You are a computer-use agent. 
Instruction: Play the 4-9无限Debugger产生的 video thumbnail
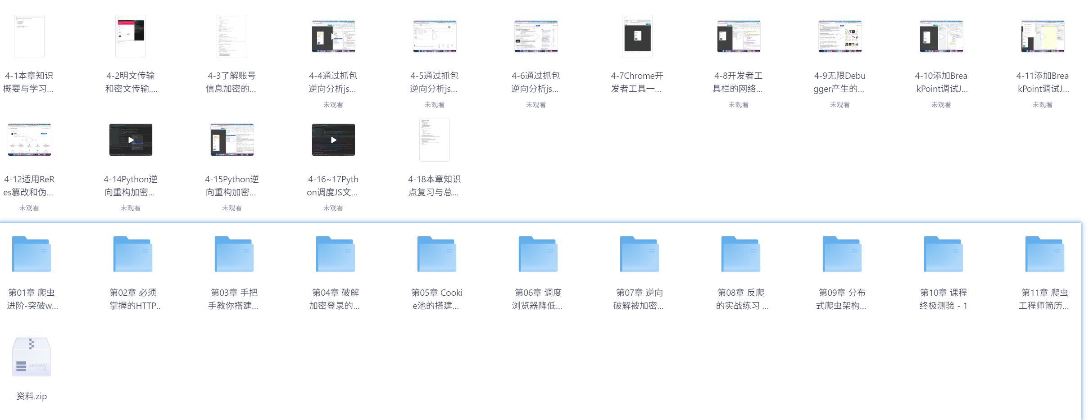(x=840, y=36)
